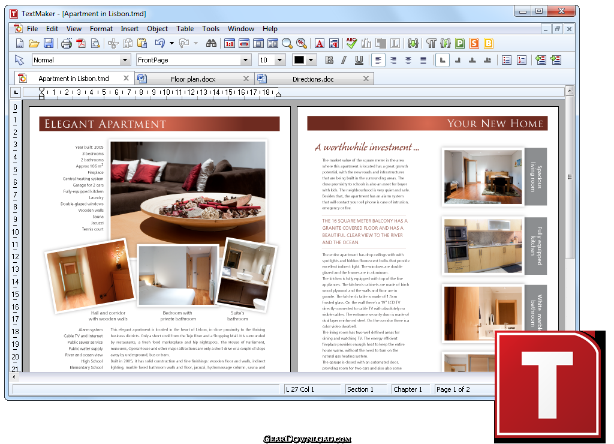This screenshot has height=444, width=614.
Task: Open the Format menu
Action: [x=101, y=28]
